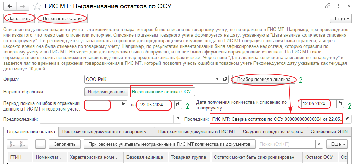Select the Информационная processing variant
Screen dimensions: 353x164
[106, 92]
